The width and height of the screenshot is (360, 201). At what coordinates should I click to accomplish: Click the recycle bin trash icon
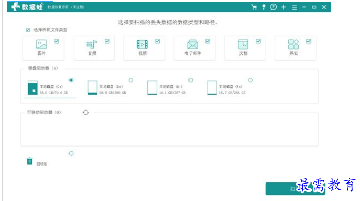click(x=30, y=161)
